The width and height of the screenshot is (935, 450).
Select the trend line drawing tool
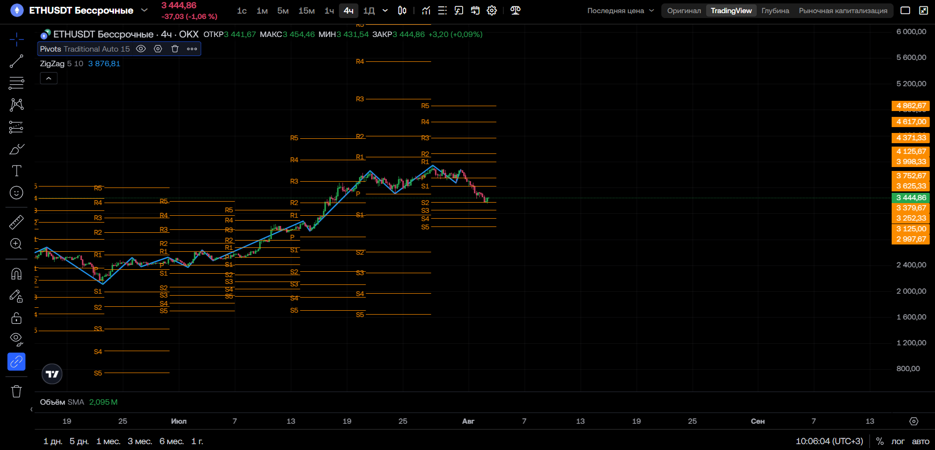pyautogui.click(x=17, y=61)
